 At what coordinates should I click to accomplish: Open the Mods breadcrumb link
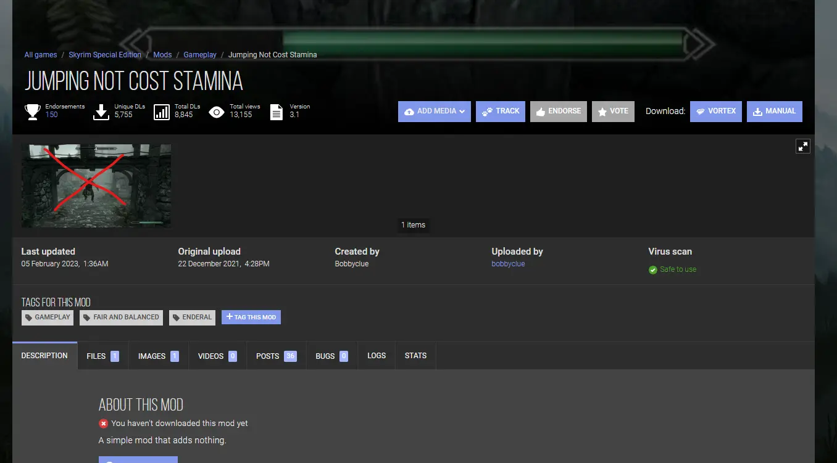(x=162, y=55)
